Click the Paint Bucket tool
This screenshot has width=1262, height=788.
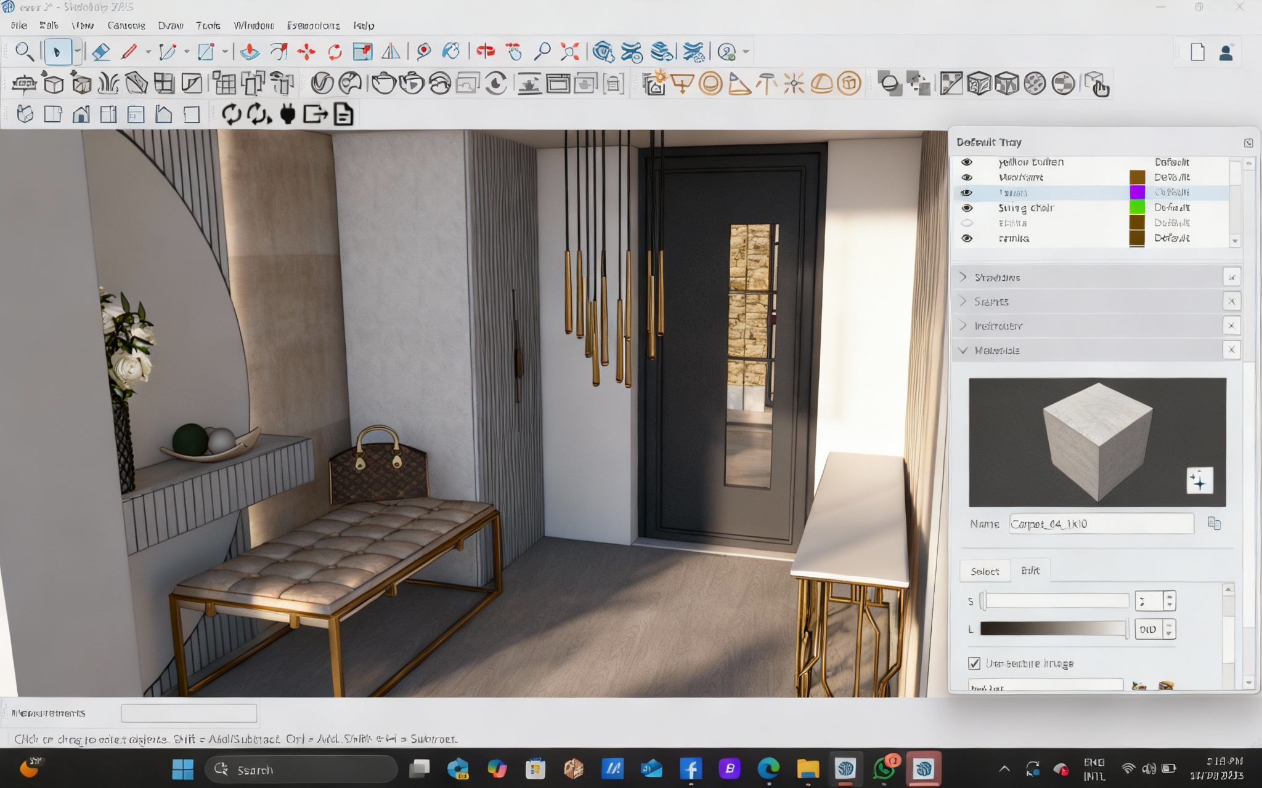pyautogui.click(x=451, y=52)
